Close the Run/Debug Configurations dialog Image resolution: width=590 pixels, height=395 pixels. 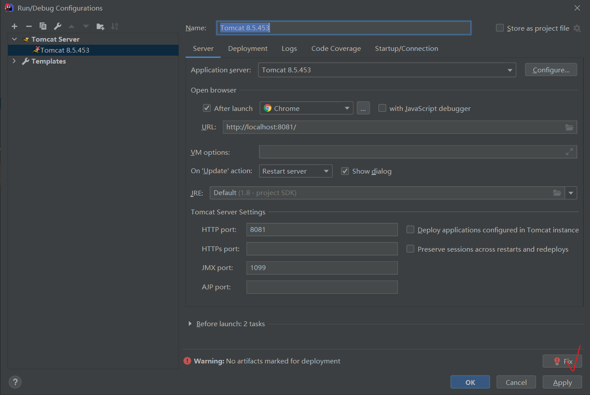click(577, 8)
